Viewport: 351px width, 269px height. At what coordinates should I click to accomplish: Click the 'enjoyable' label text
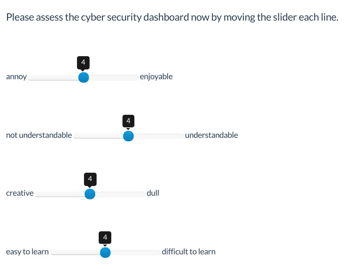click(x=156, y=77)
